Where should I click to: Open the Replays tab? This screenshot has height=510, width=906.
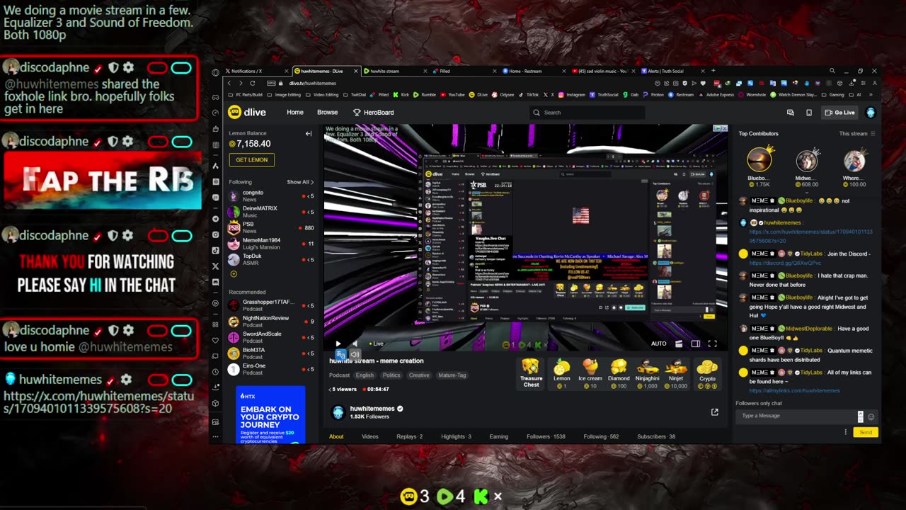(x=409, y=436)
